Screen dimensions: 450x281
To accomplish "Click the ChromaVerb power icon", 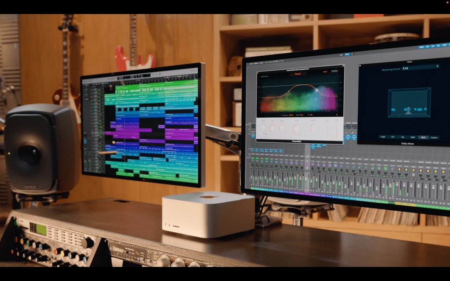I will [x=258, y=72].
